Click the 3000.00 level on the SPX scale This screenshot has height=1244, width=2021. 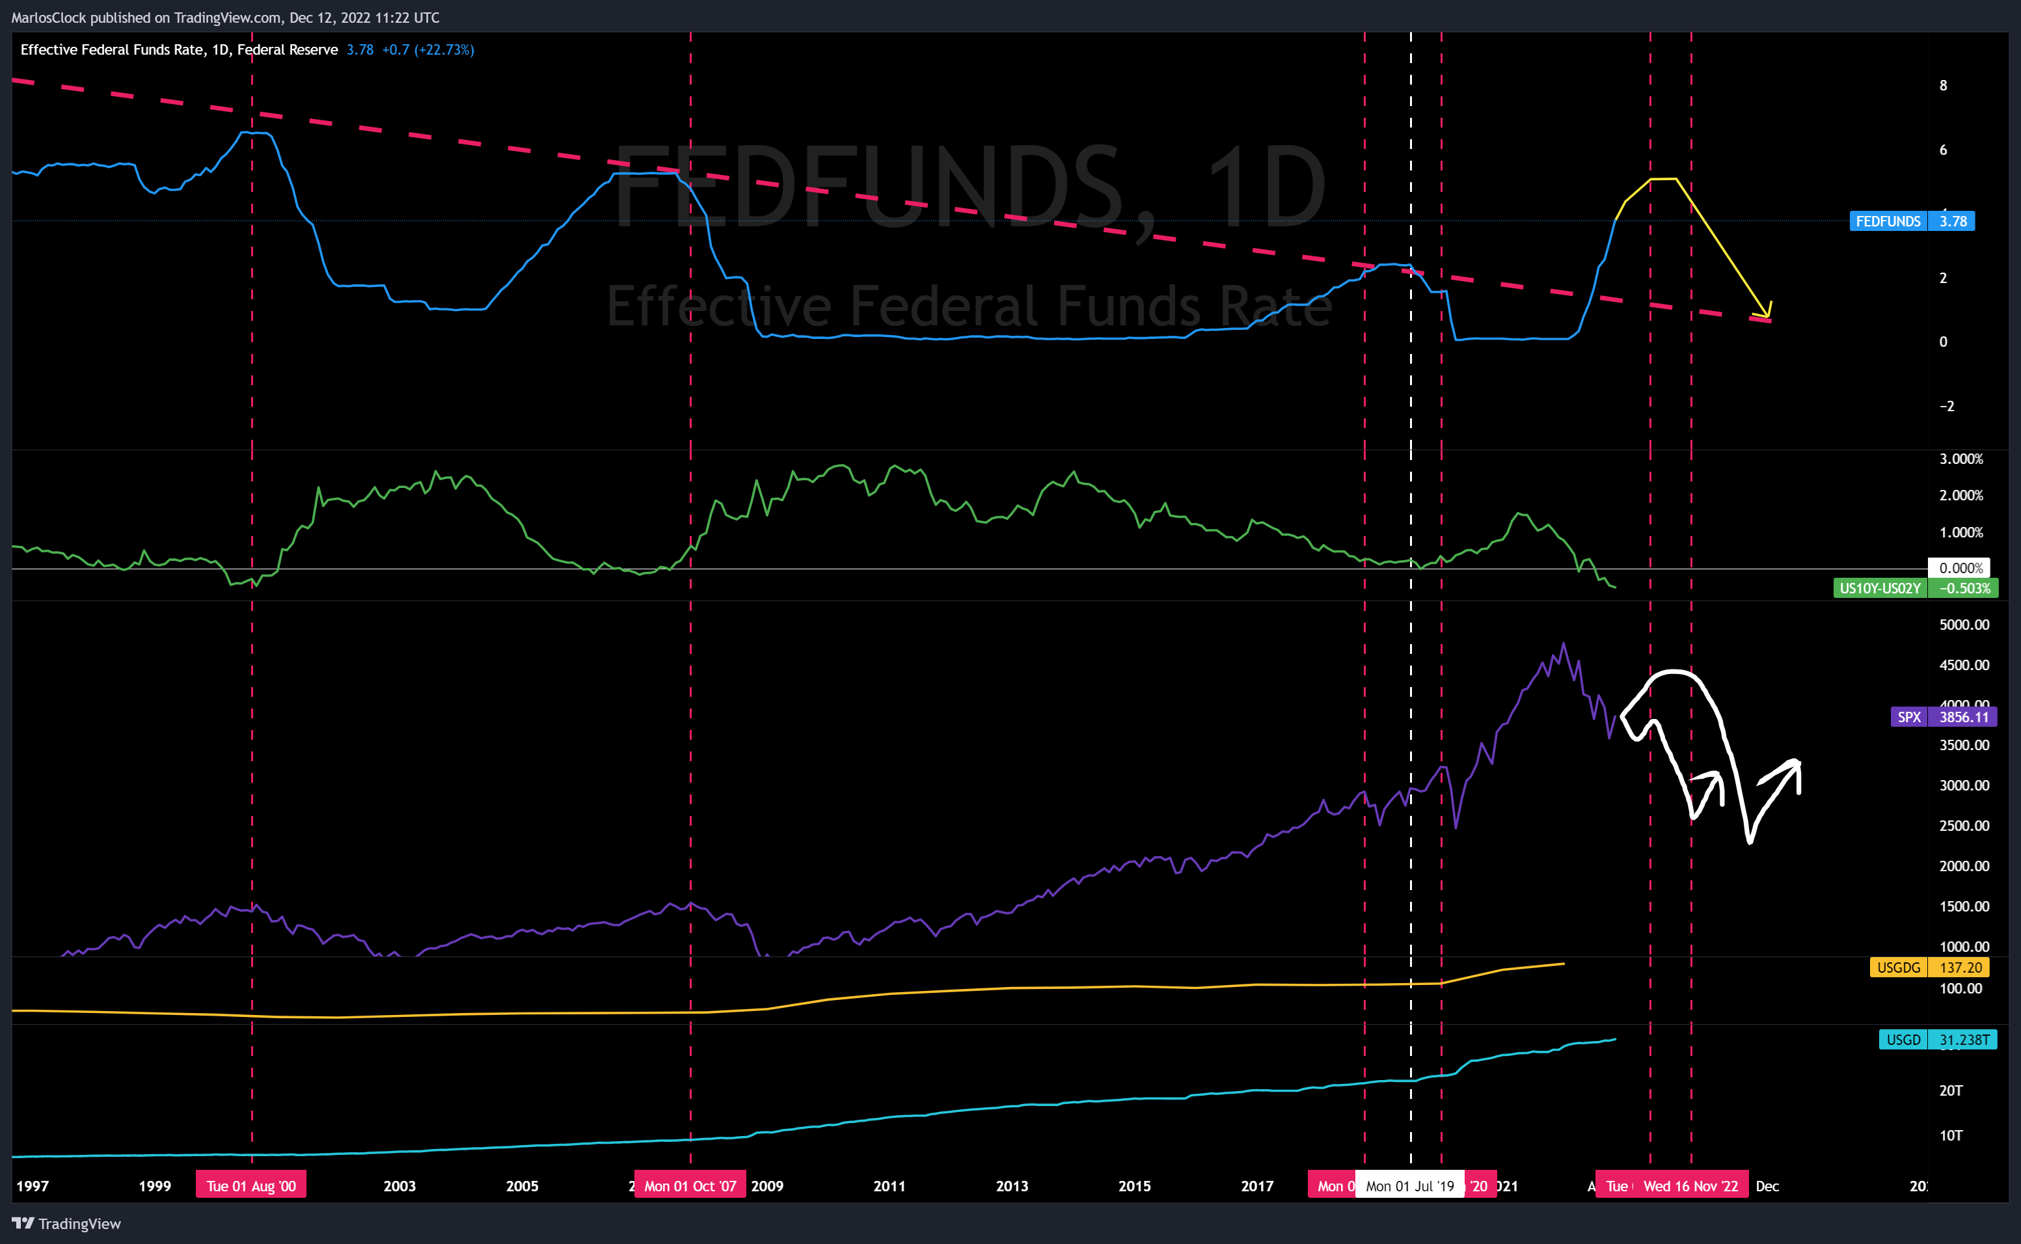coord(1964,786)
